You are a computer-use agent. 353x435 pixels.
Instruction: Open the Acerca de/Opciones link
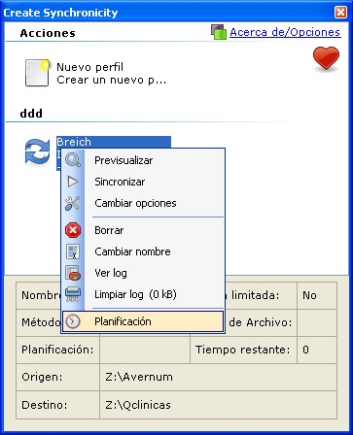tap(285, 32)
